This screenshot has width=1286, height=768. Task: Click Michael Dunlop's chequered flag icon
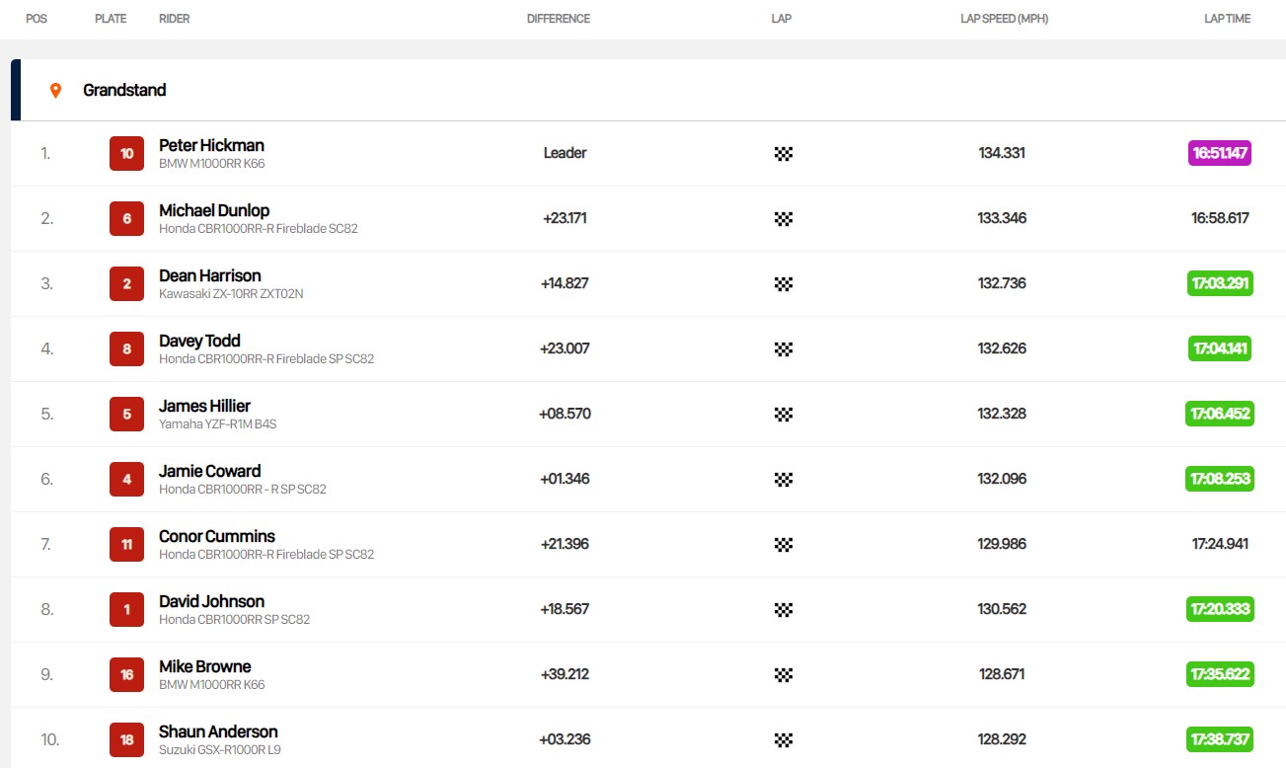pos(783,218)
